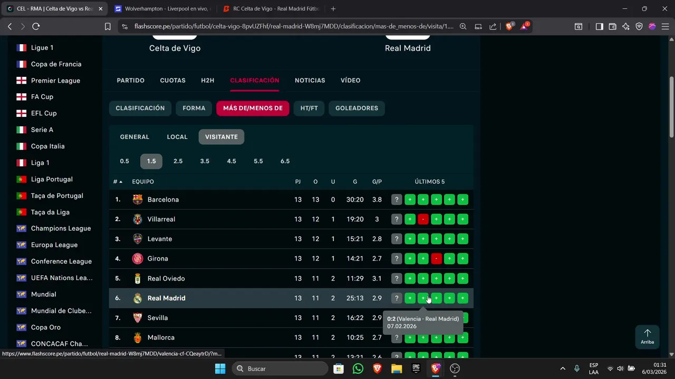Show hidden system tray icons chevron

[x=563, y=368]
